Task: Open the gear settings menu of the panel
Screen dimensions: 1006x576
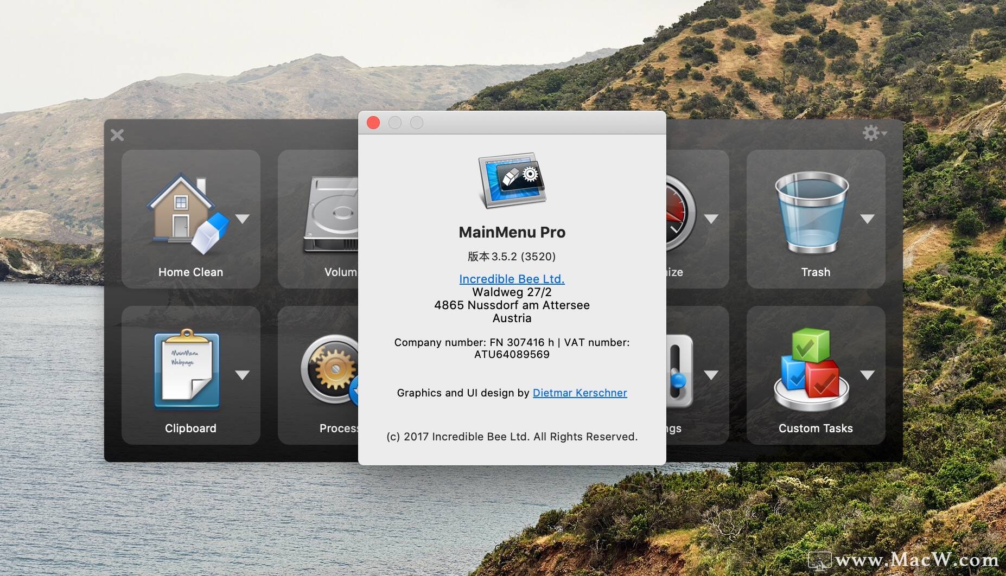Action: [x=874, y=133]
